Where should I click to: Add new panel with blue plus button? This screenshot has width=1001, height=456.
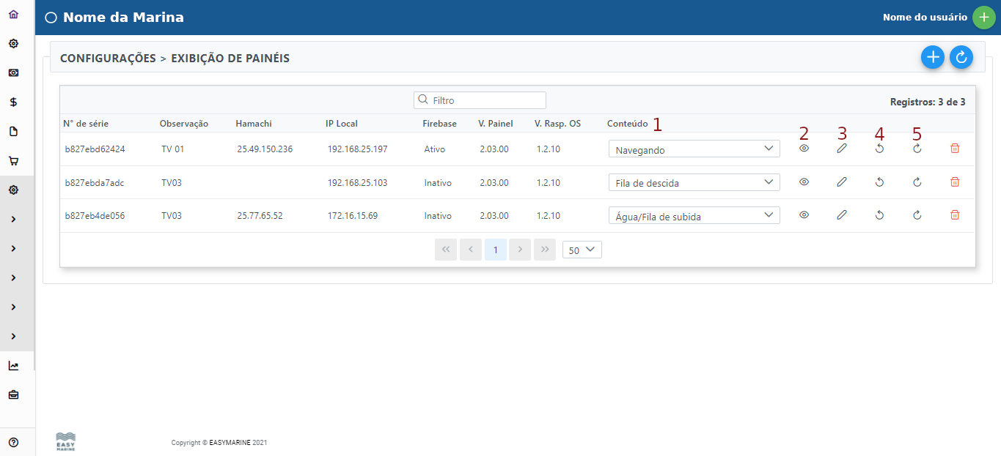point(932,57)
